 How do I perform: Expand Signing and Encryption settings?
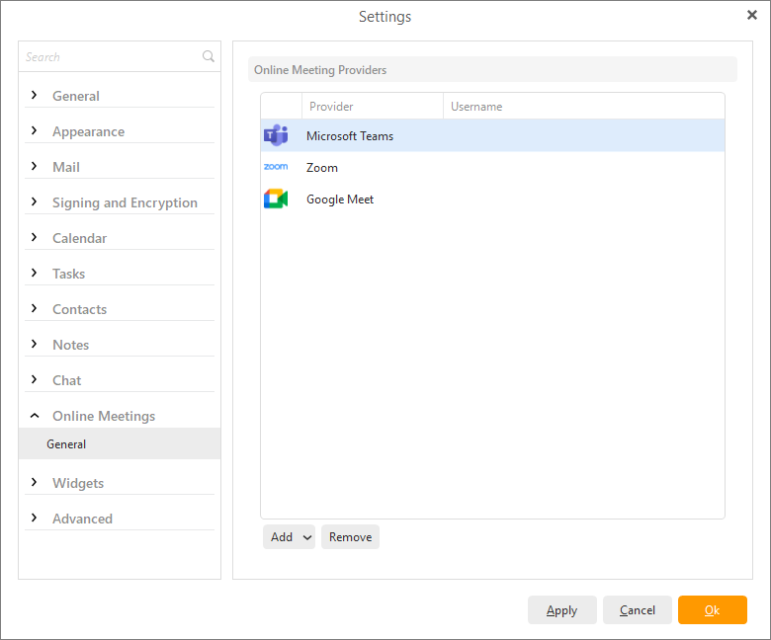(x=35, y=202)
